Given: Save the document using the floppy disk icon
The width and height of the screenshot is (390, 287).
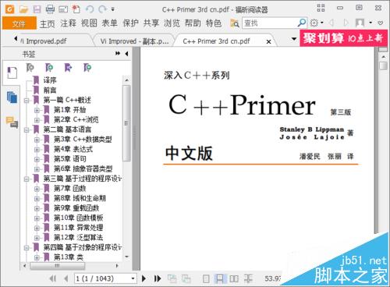Looking at the screenshot, I should 37,9.
